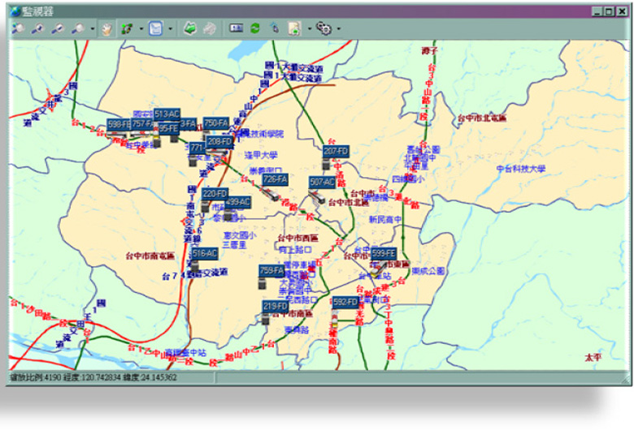This screenshot has width=634, height=430.
Task: Click the 太平 place label
Action: pos(593,357)
